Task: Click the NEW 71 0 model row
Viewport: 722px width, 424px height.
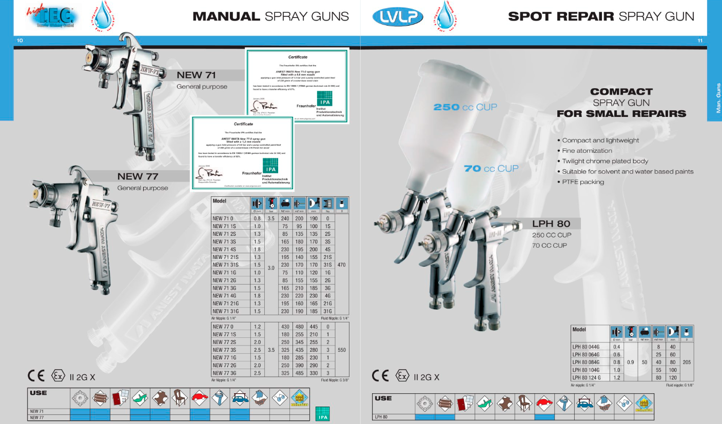Action: tap(280, 218)
